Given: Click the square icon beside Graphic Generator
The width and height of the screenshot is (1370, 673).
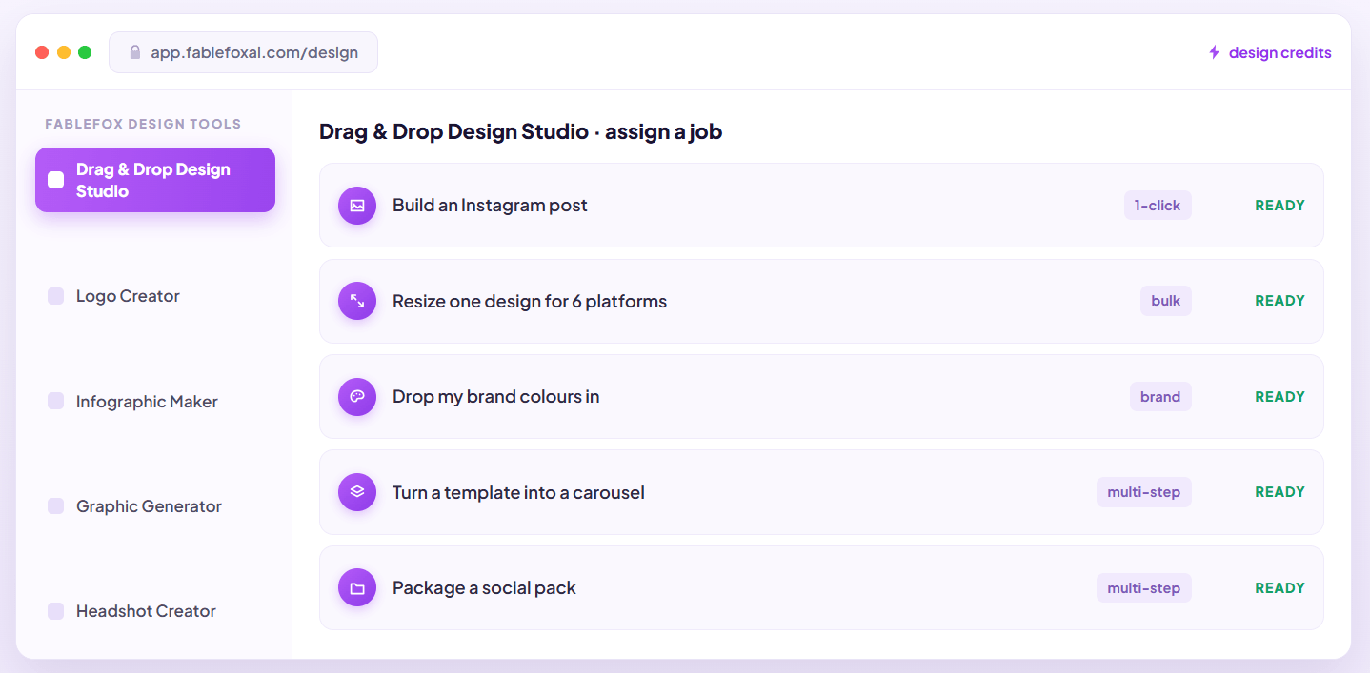Looking at the screenshot, I should tap(56, 506).
